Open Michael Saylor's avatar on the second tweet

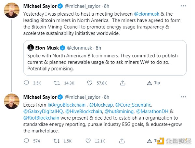[x=11, y=102]
